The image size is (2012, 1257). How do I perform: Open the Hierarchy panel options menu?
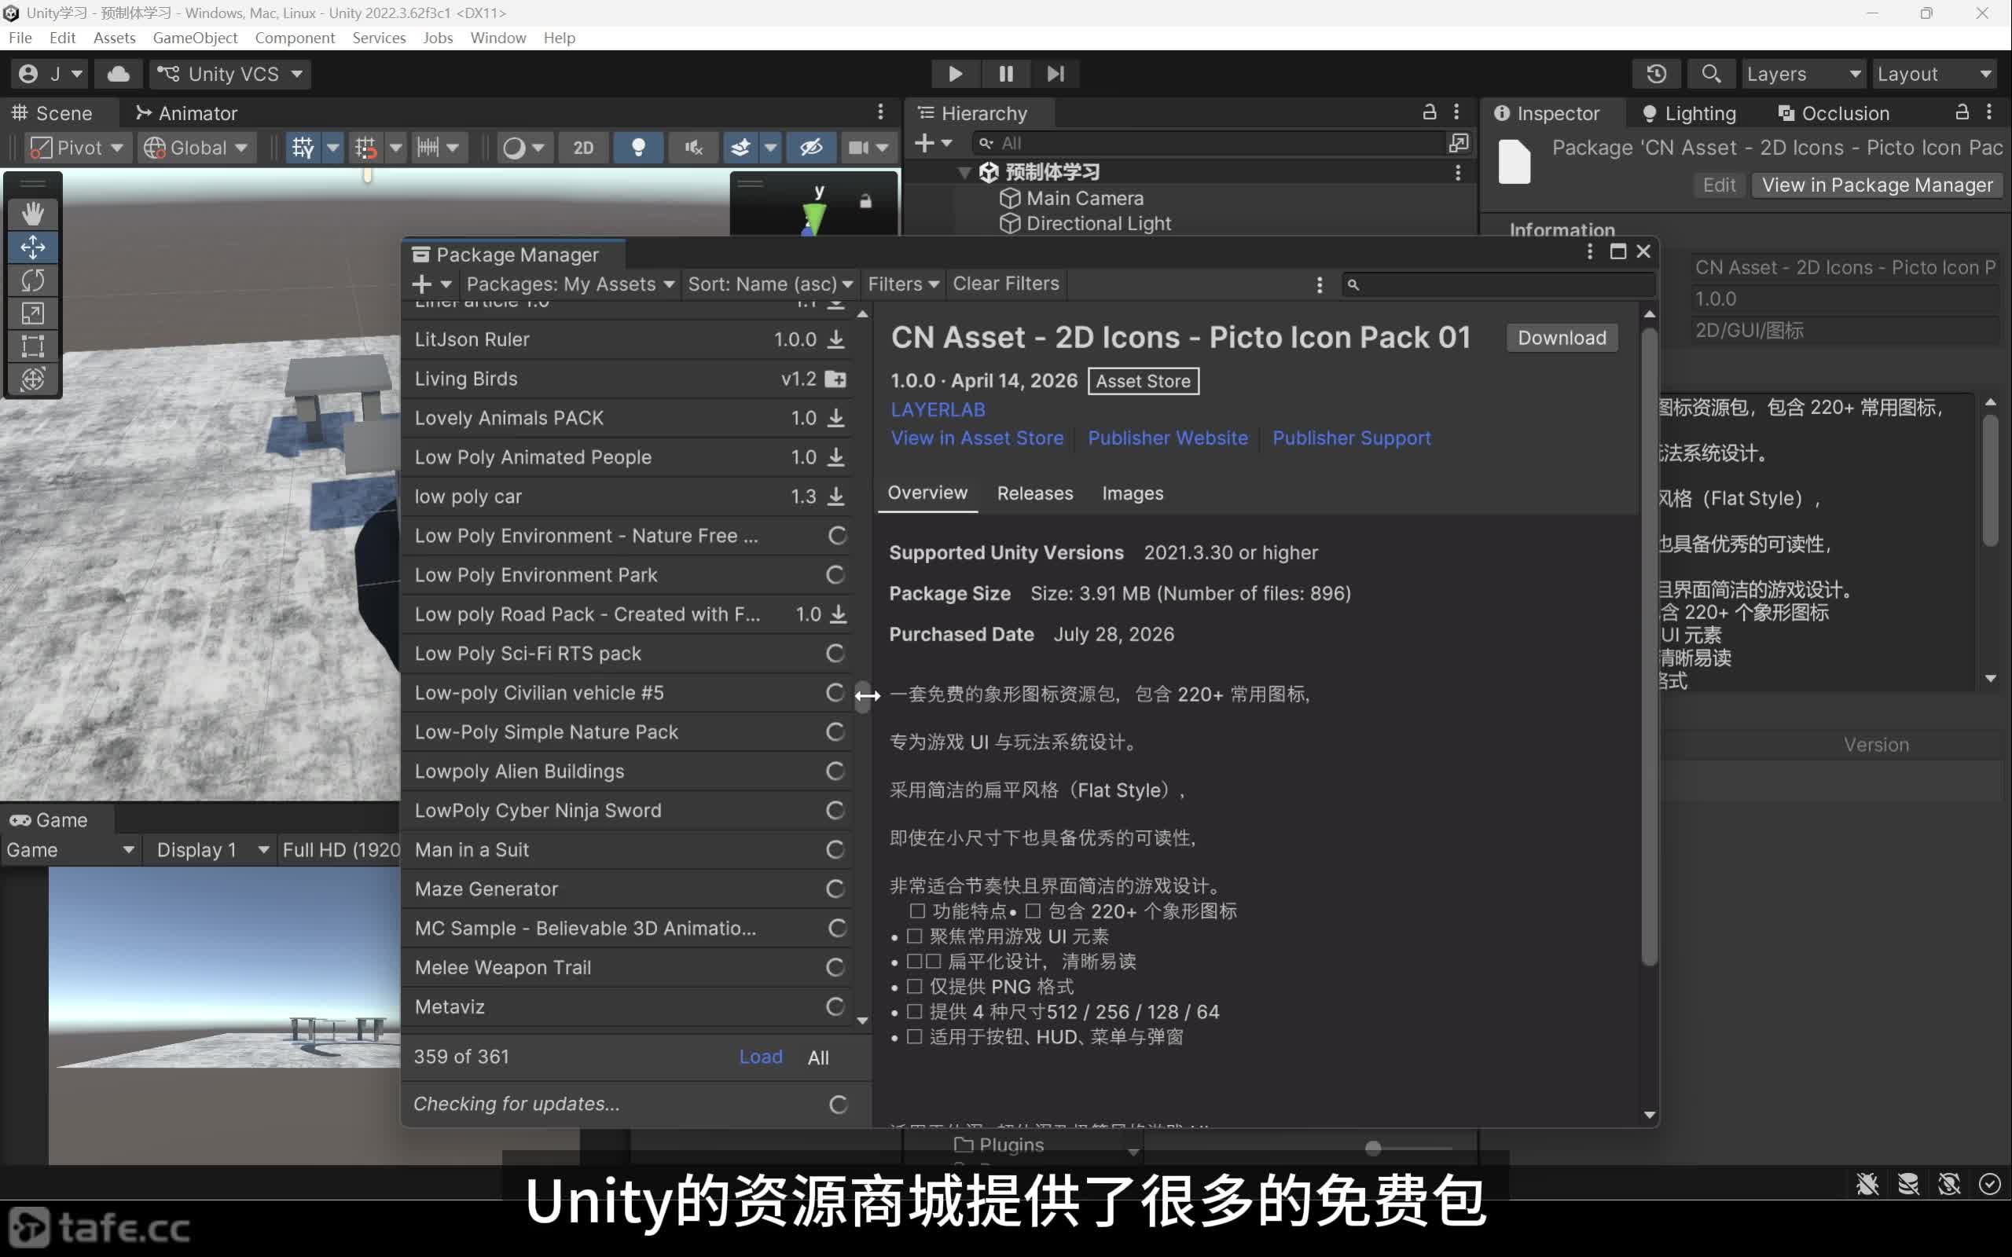point(1456,112)
